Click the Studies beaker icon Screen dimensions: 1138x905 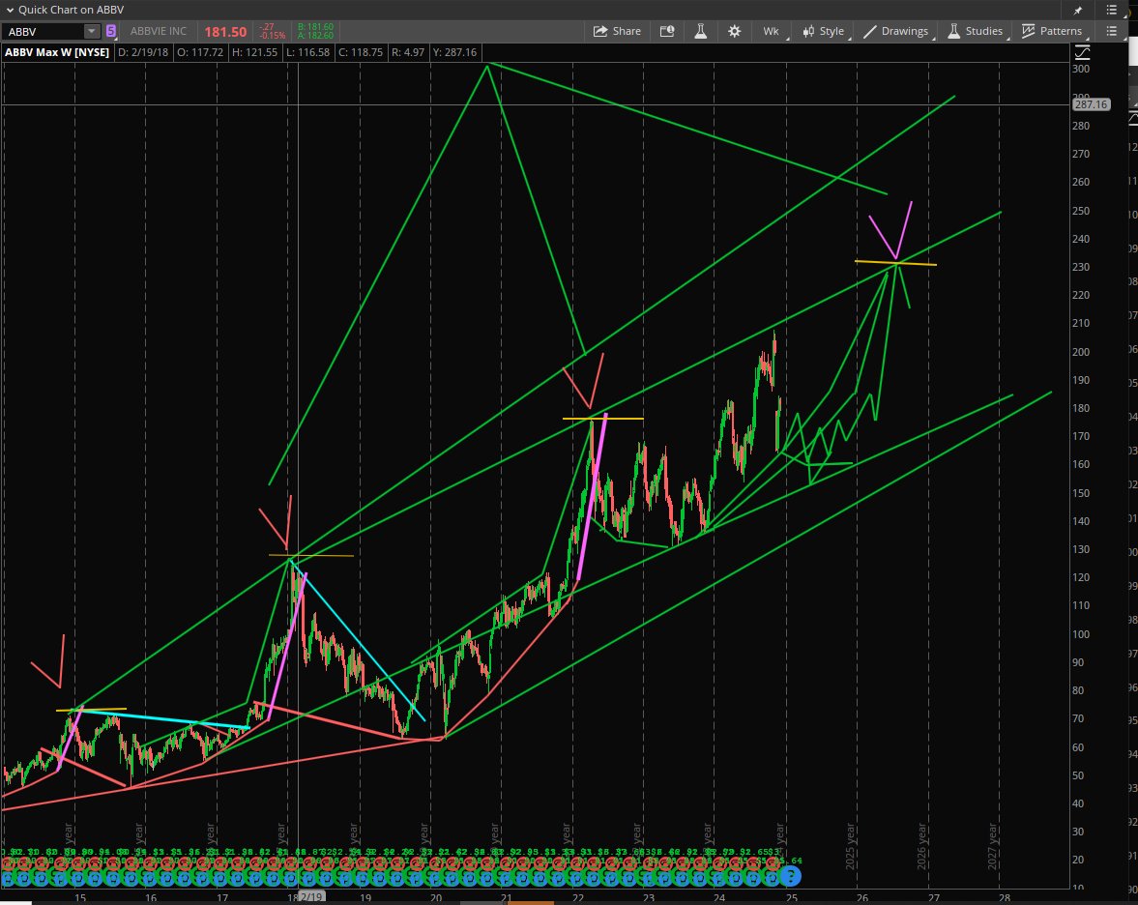(x=952, y=30)
